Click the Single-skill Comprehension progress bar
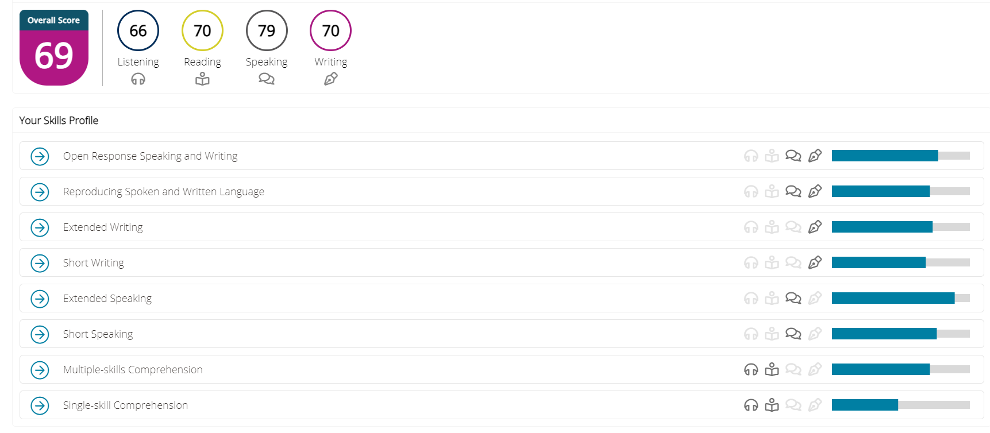This screenshot has height=433, width=990. pos(900,405)
